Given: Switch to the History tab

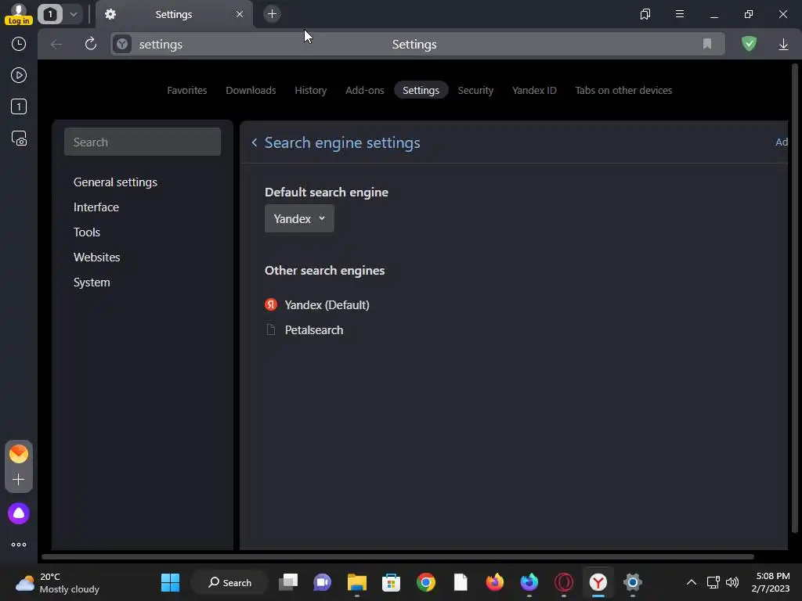Looking at the screenshot, I should (310, 91).
